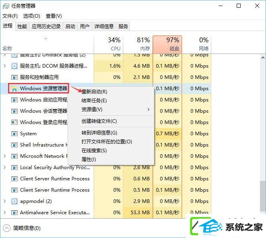266x238 pixels.
Task: Open the 资源值(V) submenu arrow
Action: [149, 110]
